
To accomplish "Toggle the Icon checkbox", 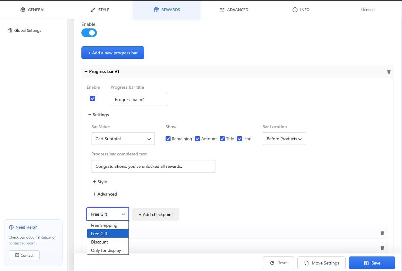I will click(x=240, y=139).
